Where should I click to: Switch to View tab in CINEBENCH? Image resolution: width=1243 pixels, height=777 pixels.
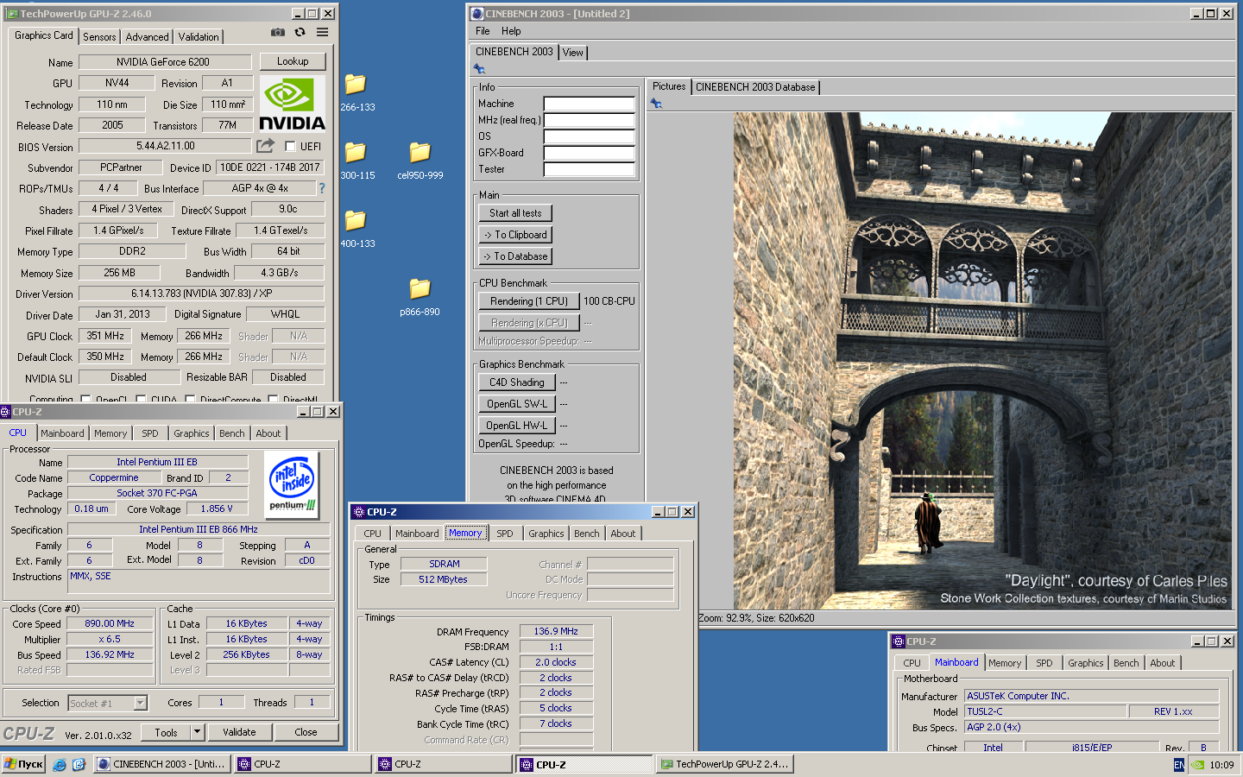(572, 53)
